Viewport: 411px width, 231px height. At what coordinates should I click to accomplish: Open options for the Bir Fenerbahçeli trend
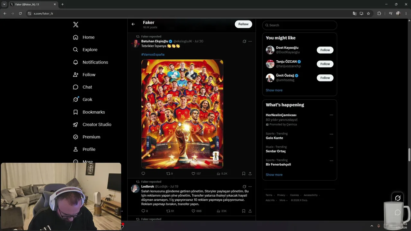point(331,161)
